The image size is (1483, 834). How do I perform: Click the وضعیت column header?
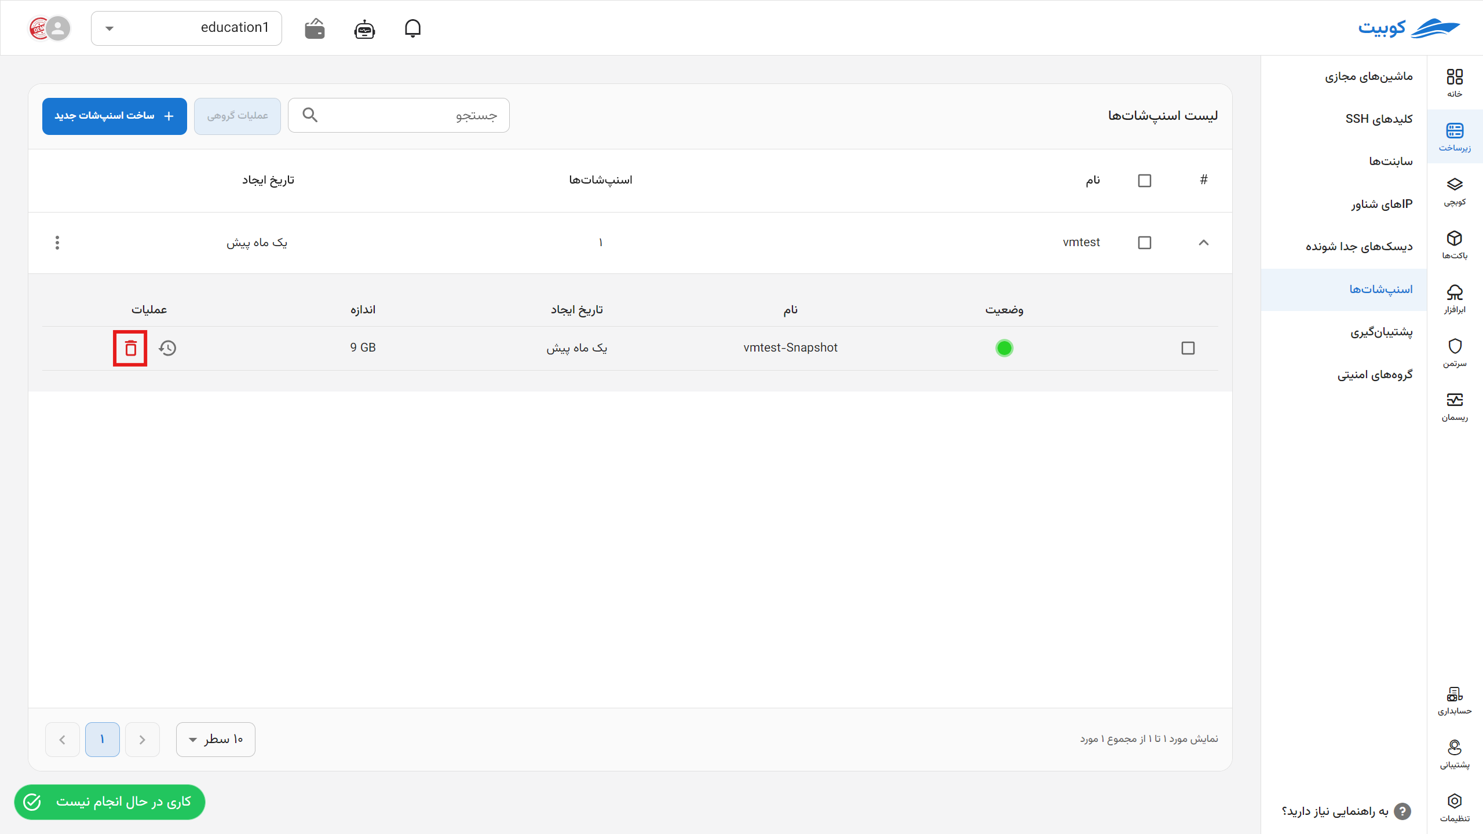pos(1005,310)
